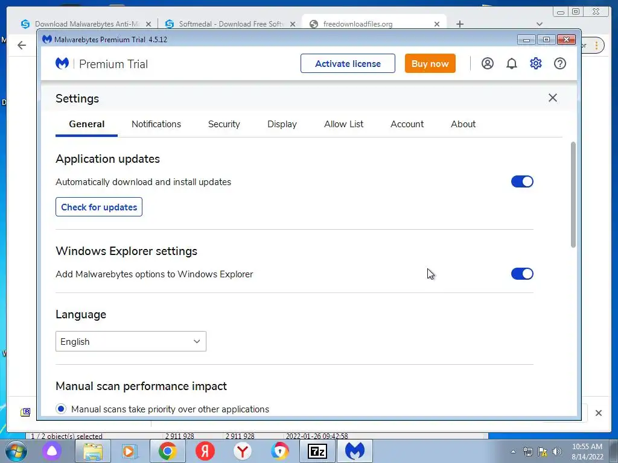Screen dimensions: 618x463
Task: Toggle automatically download and install updates
Action: coord(522,181)
